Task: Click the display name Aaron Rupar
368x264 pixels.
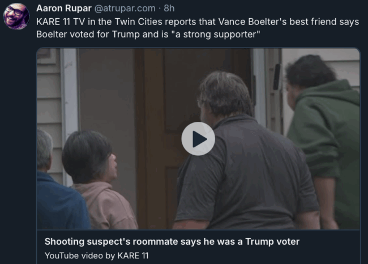Action: point(64,8)
